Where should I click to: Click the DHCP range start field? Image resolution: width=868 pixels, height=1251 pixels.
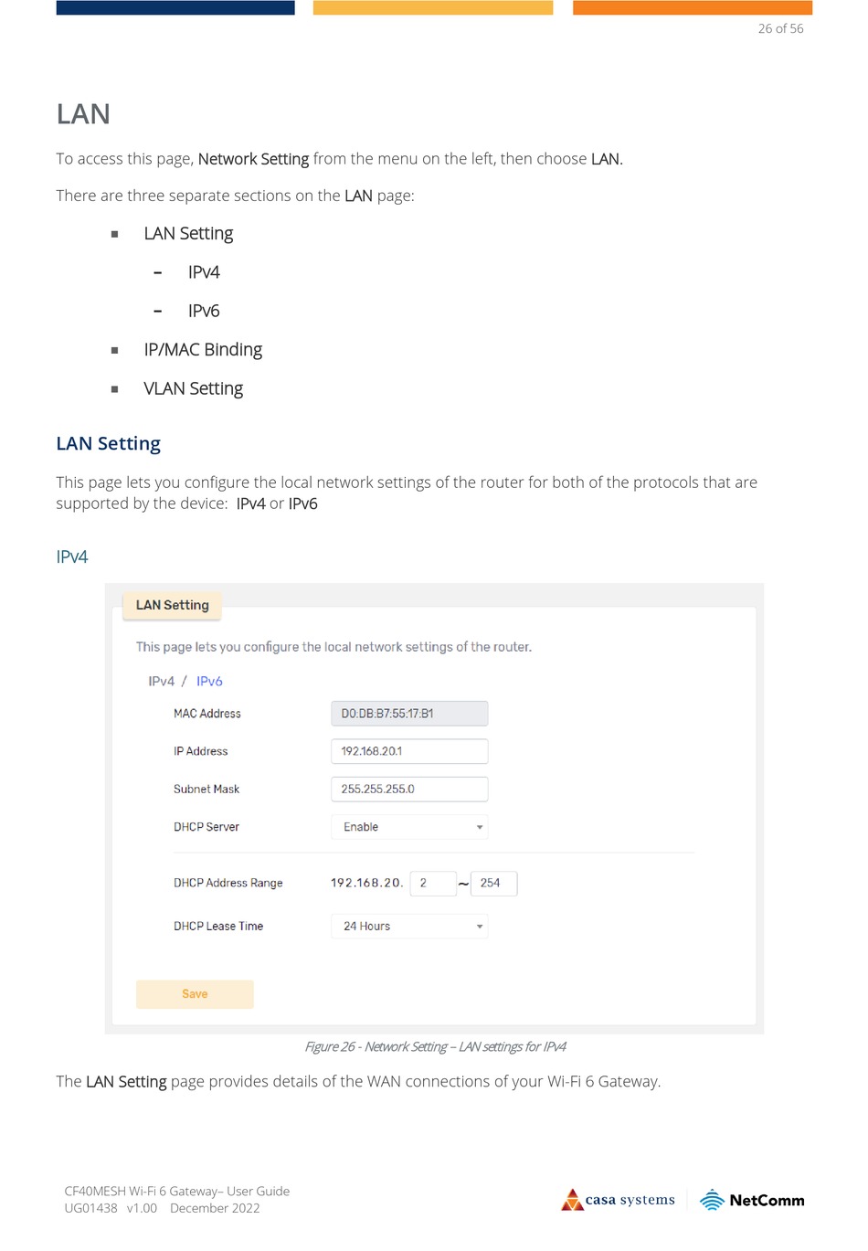coord(433,884)
